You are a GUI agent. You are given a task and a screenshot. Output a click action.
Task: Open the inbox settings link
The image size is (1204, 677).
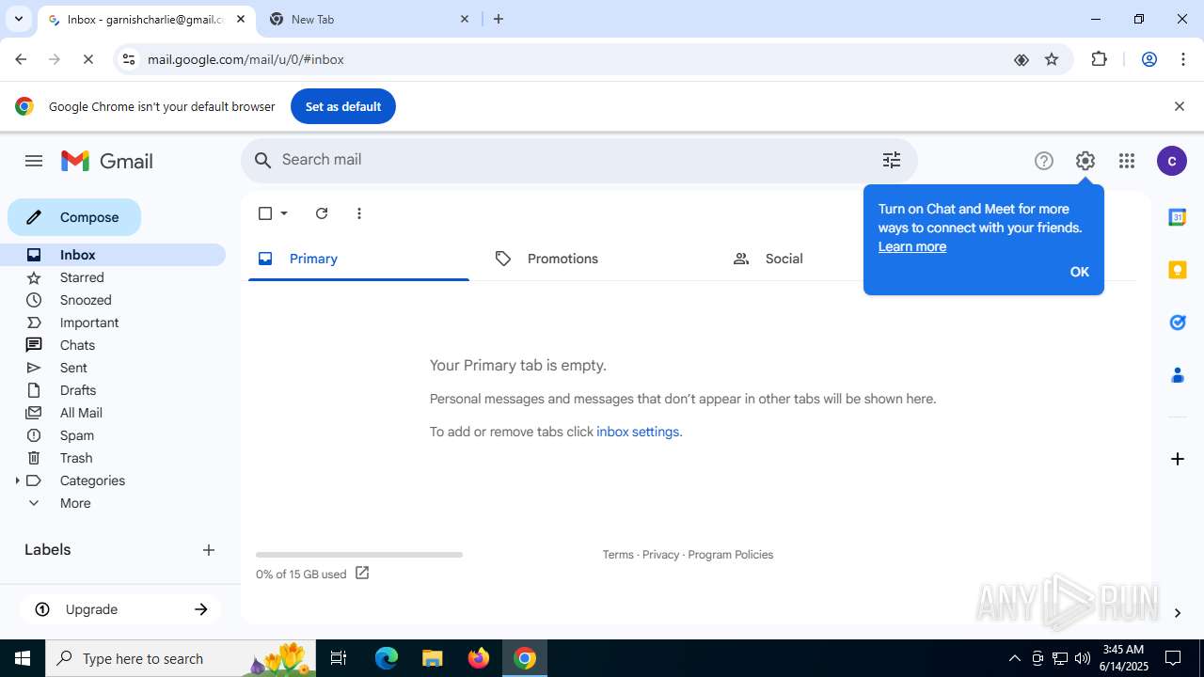point(638,432)
